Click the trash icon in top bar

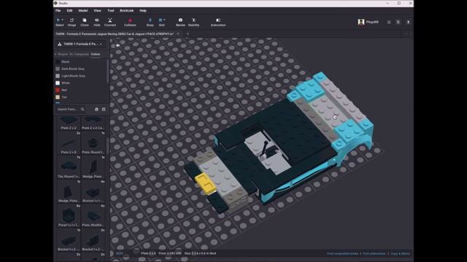[x=398, y=22]
